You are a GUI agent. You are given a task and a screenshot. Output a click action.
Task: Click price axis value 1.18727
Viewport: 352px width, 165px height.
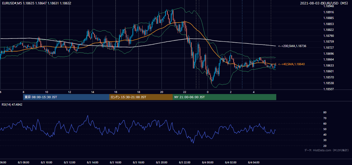click(329, 48)
